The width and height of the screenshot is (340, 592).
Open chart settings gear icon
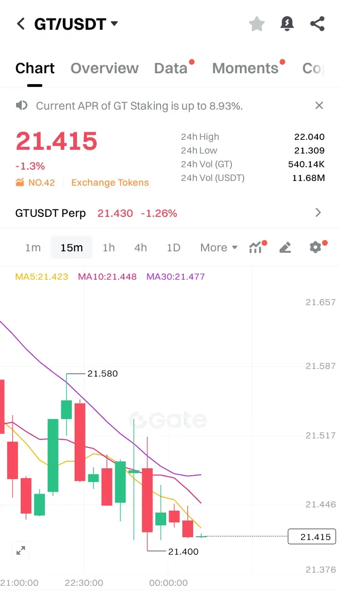coord(315,247)
